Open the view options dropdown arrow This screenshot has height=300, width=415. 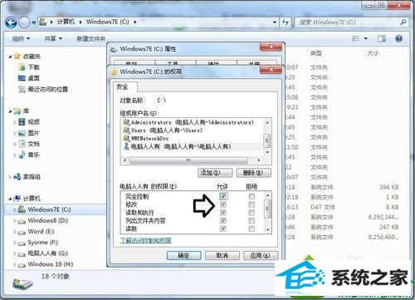366,38
